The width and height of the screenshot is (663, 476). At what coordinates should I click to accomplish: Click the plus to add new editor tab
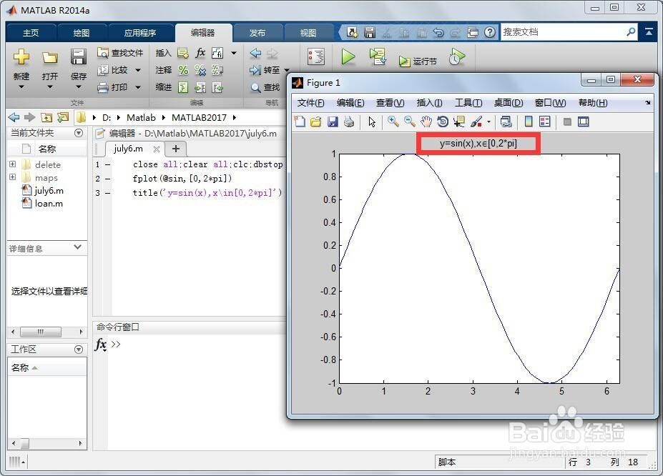(x=176, y=149)
